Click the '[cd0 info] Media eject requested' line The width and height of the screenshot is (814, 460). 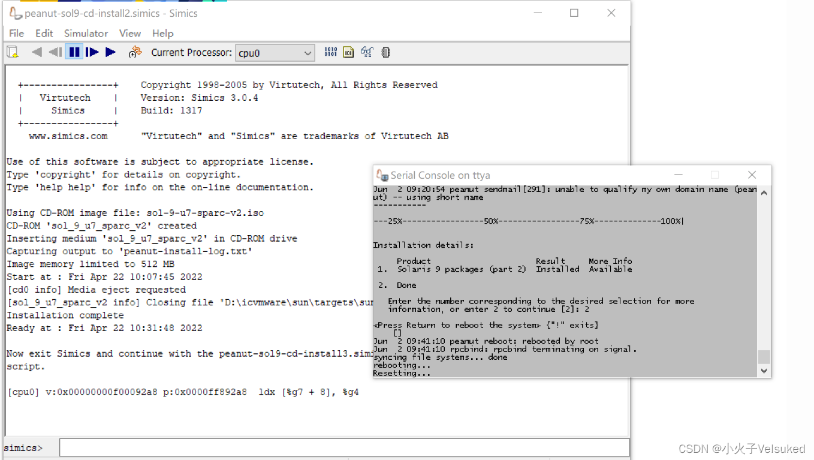coord(96,289)
